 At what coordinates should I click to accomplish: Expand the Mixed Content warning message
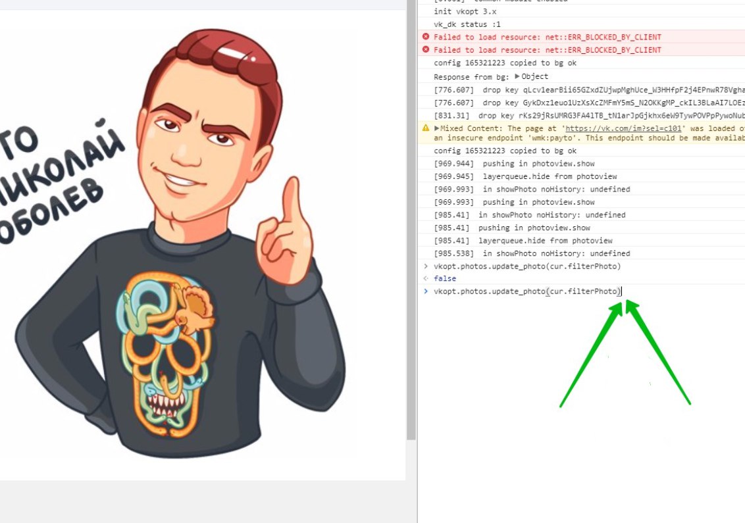pyautogui.click(x=437, y=128)
